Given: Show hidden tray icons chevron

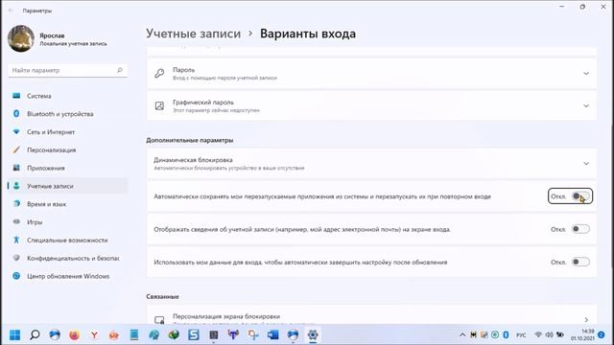Looking at the screenshot, I should pos(462,334).
